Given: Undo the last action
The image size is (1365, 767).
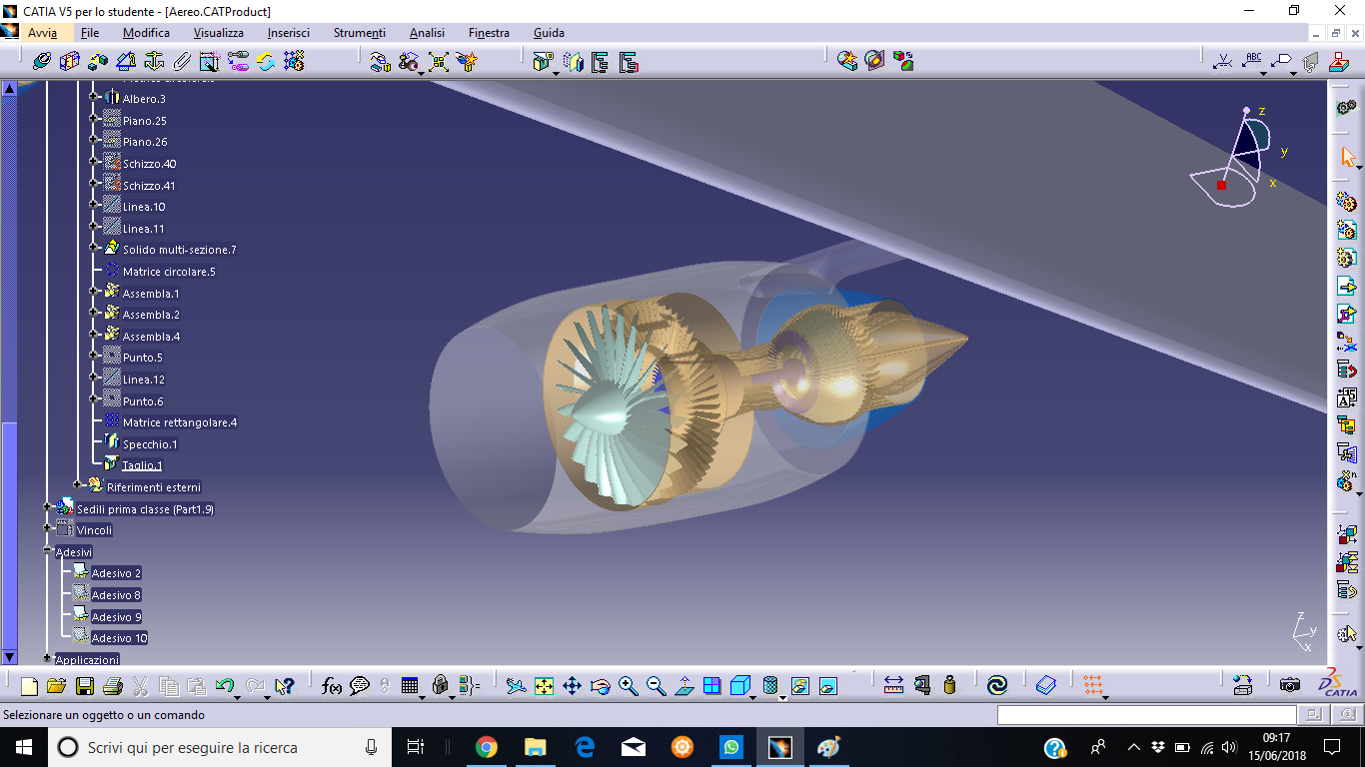Looking at the screenshot, I should click(224, 686).
